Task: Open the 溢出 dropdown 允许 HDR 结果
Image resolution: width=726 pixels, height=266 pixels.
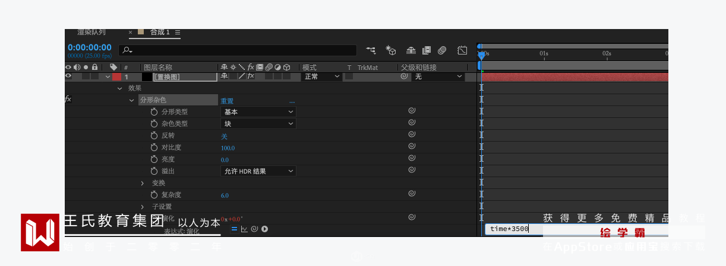Action: click(x=258, y=171)
